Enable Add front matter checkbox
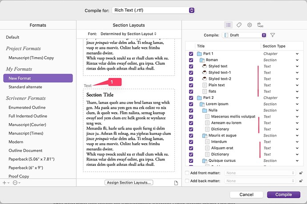The width and height of the screenshot is (307, 204). pyautogui.click(x=187, y=173)
